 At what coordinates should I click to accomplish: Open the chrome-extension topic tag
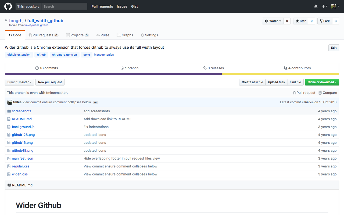click(x=64, y=55)
